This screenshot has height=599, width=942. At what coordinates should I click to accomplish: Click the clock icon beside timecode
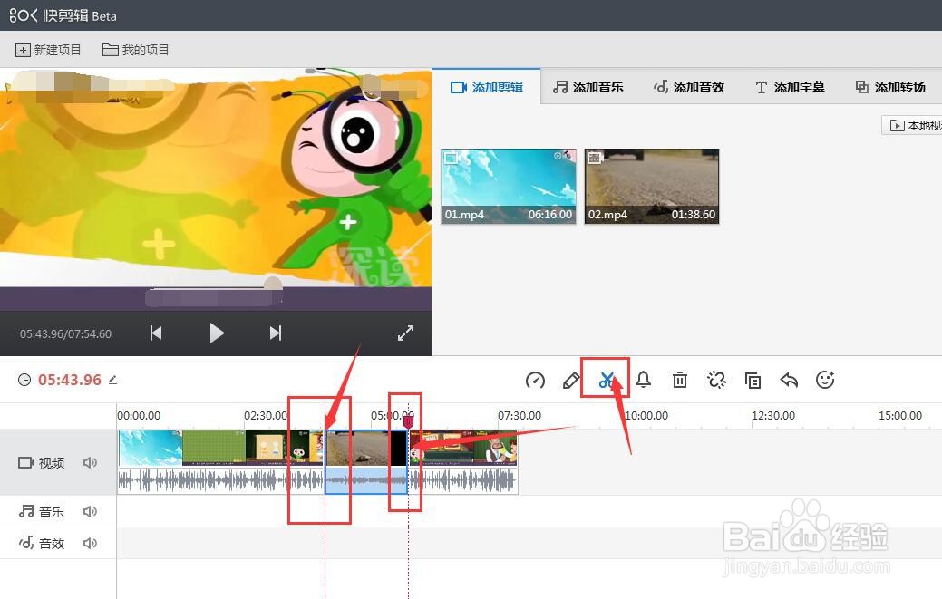click(24, 380)
